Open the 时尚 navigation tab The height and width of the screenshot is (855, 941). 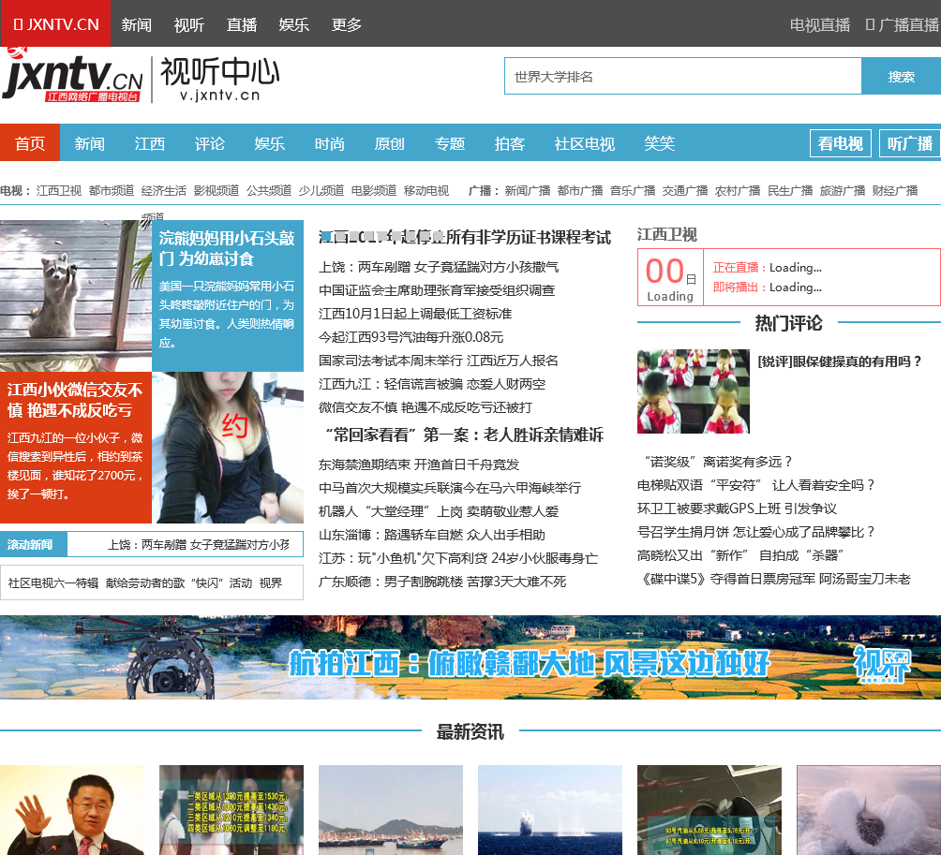[330, 143]
